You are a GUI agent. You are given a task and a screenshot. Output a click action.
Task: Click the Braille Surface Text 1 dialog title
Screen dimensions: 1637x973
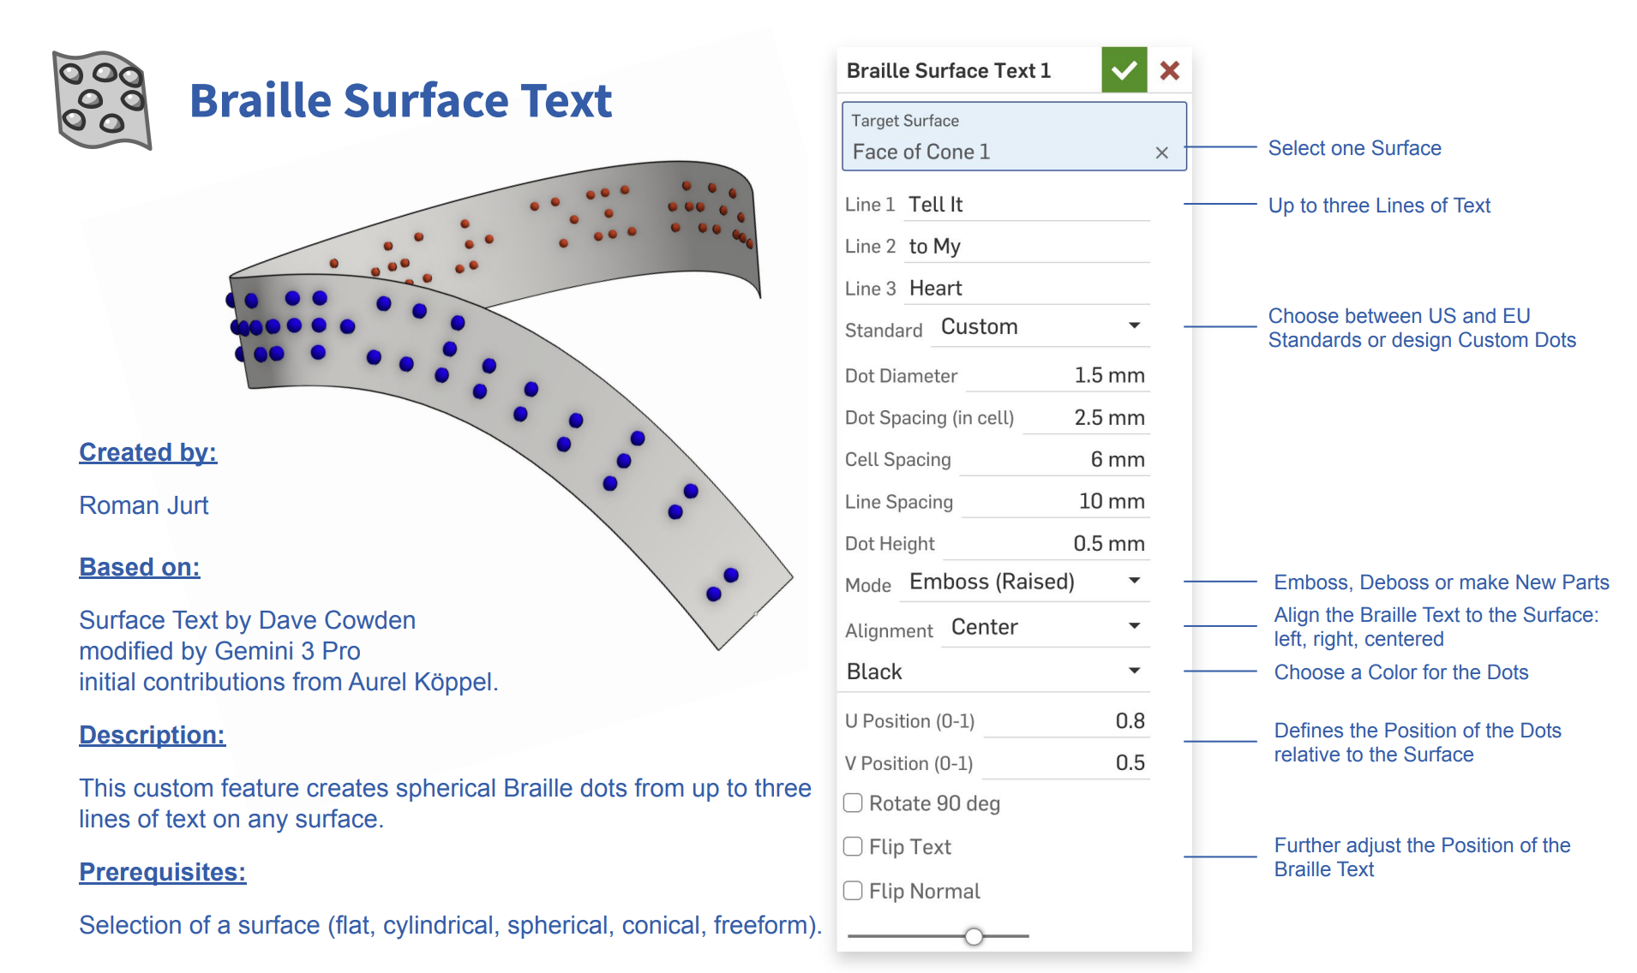tap(949, 71)
